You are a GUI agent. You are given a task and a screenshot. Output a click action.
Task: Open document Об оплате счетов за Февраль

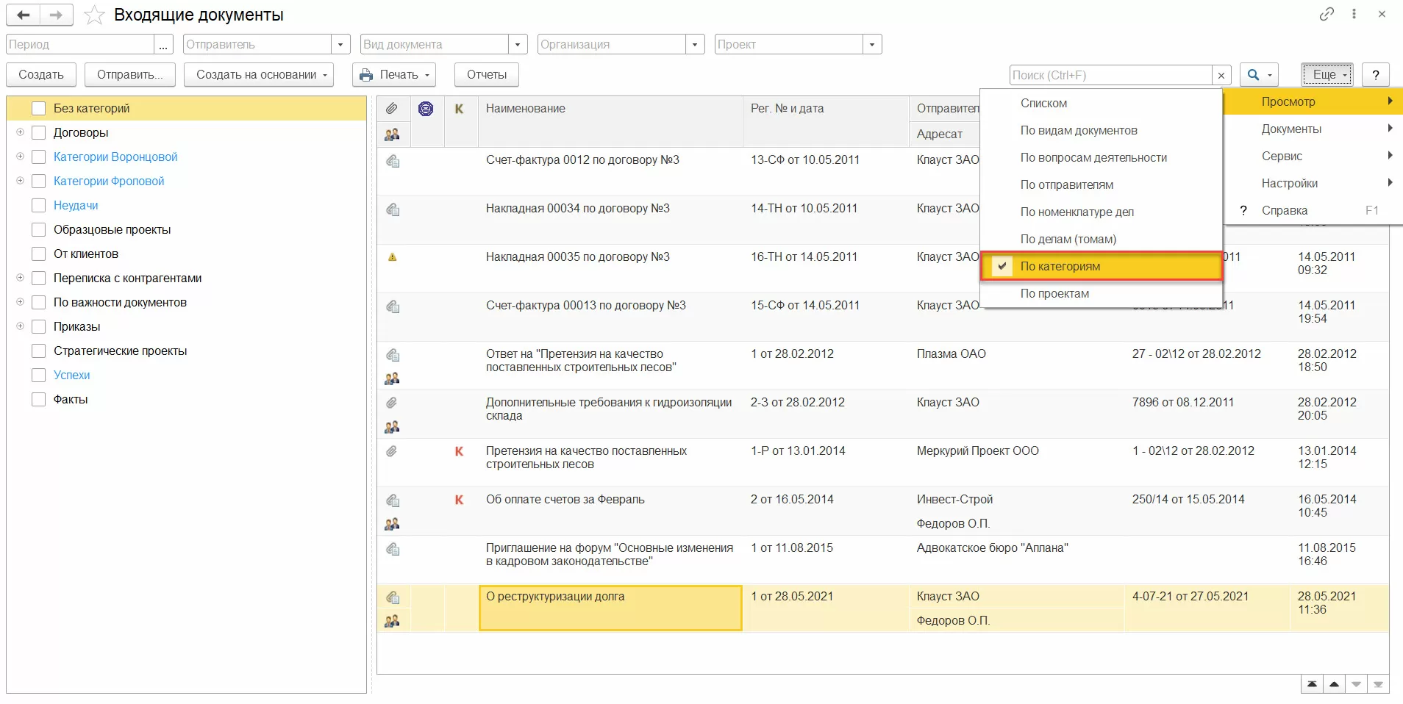565,500
